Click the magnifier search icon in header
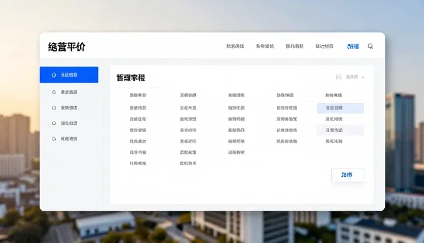This screenshot has width=424, height=243. (370, 46)
